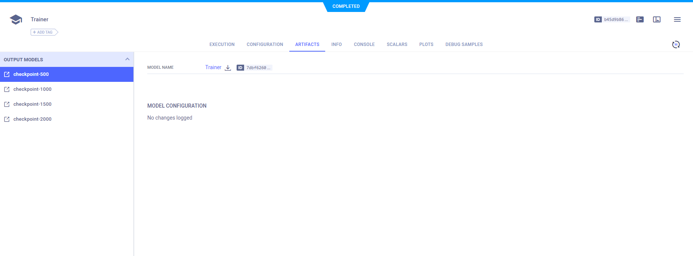Image resolution: width=693 pixels, height=256 pixels.
Task: Click the maximize panel layout icon
Action: click(656, 19)
